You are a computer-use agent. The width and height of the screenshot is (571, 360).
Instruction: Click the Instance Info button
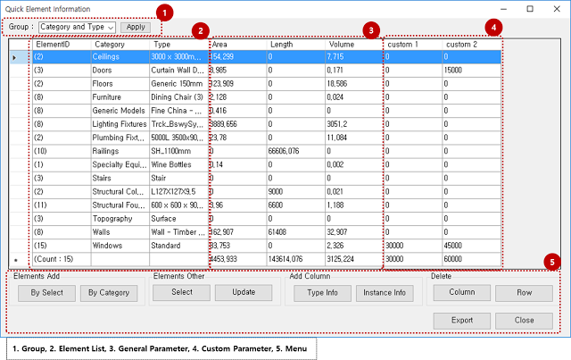pyautogui.click(x=385, y=293)
